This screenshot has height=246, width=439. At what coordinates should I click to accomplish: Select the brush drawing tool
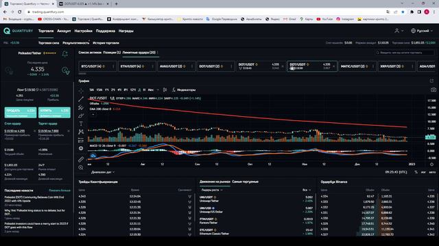point(81,115)
